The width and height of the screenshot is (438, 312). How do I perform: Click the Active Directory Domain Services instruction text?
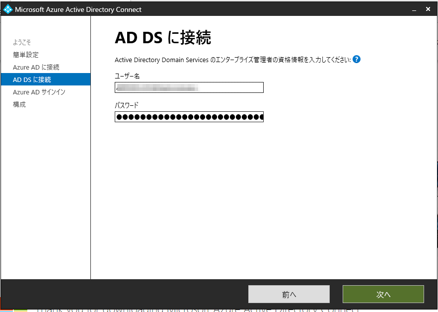click(233, 60)
